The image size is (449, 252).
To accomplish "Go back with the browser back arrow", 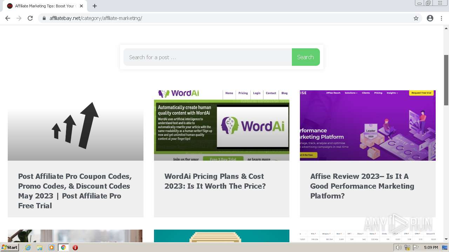I will 8,18.
